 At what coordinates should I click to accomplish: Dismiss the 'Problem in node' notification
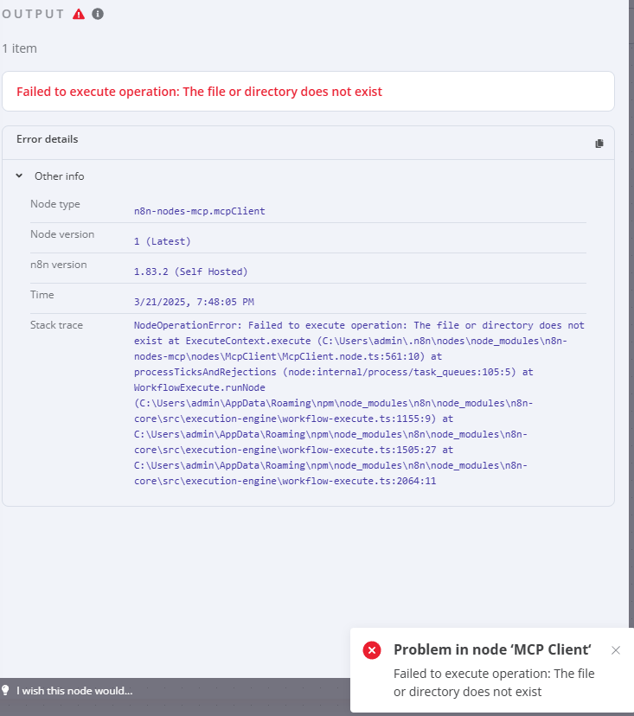616,650
